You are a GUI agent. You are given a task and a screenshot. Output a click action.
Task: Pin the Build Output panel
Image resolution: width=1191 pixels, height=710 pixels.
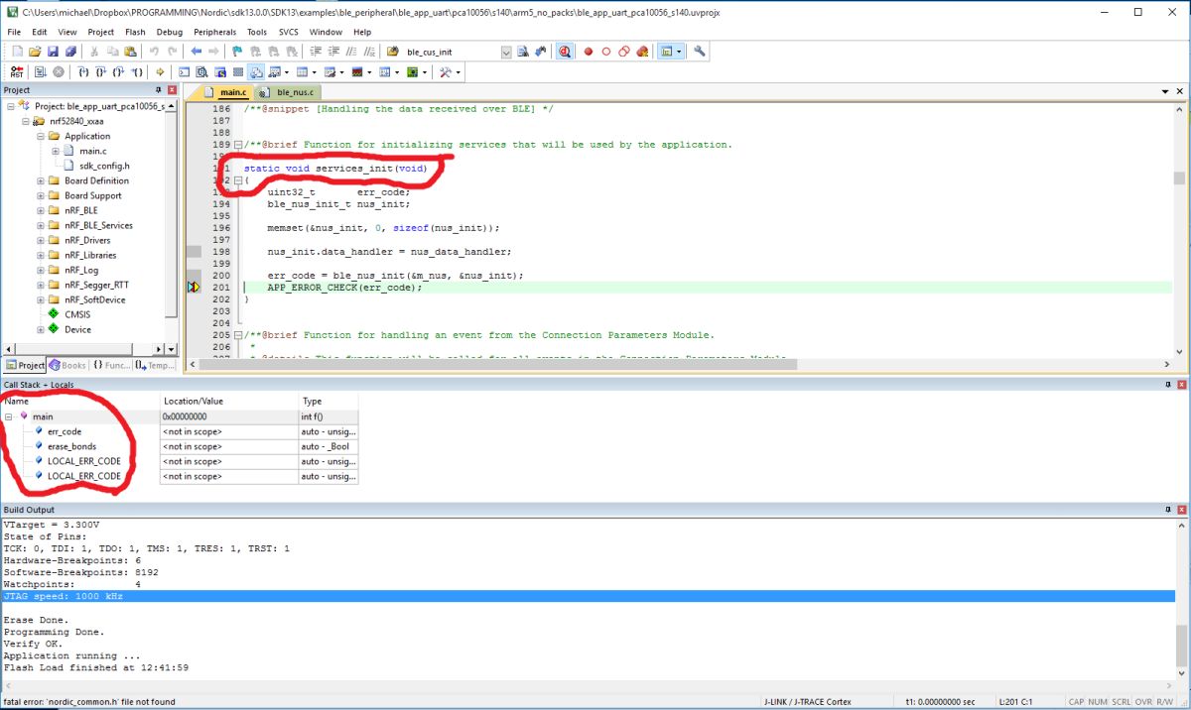click(1169, 510)
